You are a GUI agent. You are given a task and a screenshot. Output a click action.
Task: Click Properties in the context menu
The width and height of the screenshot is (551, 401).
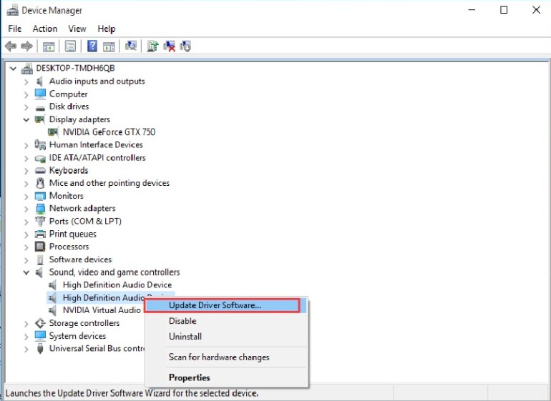click(x=189, y=377)
